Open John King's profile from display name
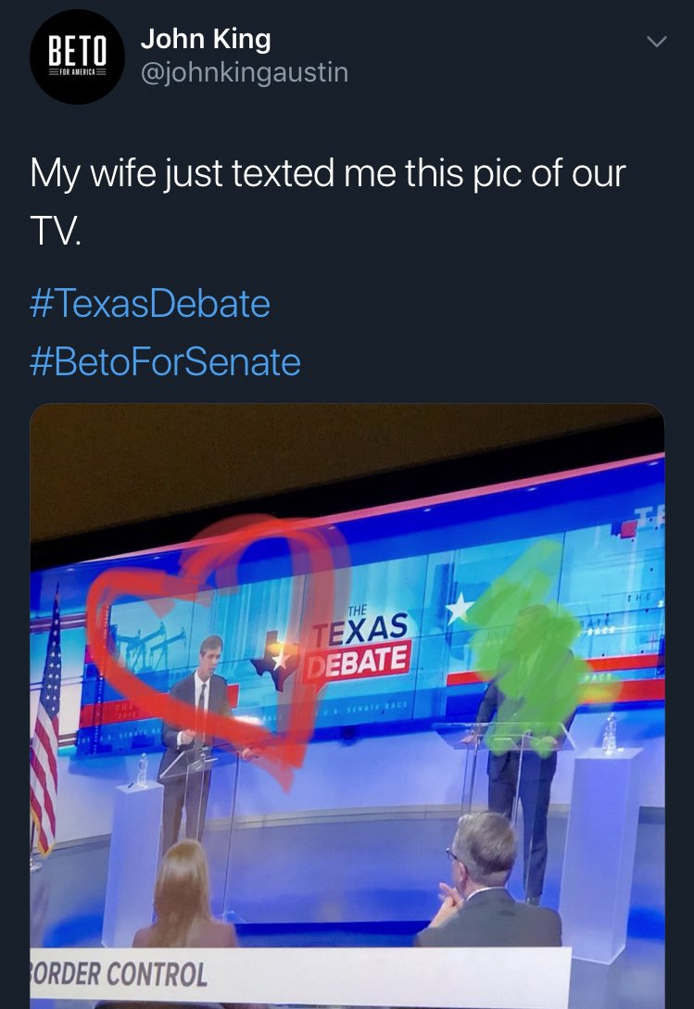This screenshot has height=1009, width=694. pos(206,39)
